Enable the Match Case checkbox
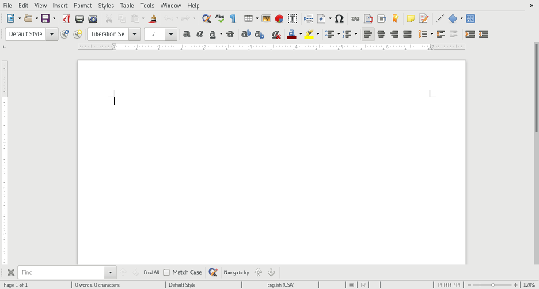The width and height of the screenshot is (539, 289). (167, 272)
